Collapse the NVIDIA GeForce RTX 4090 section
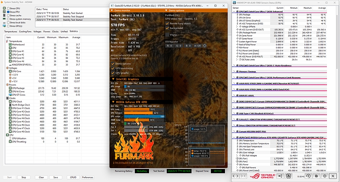340x182 pixels. [113, 102]
